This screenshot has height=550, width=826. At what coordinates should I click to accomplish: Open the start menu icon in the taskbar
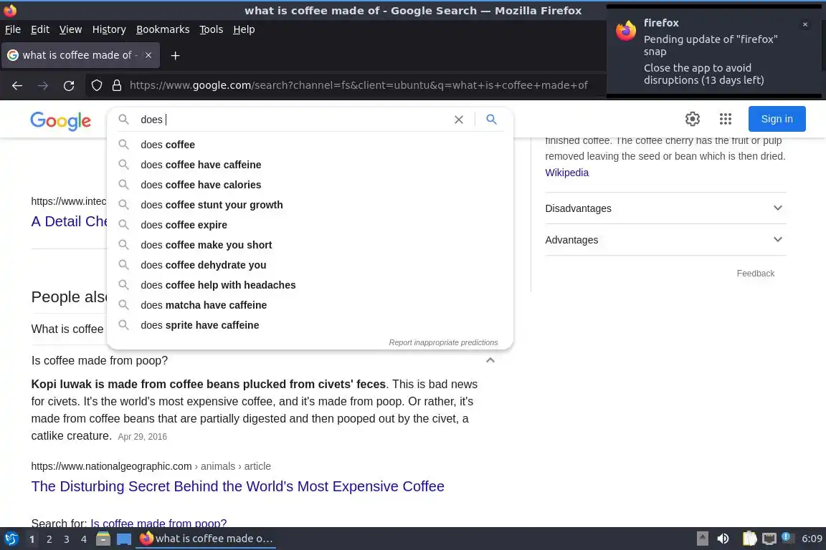[x=11, y=539]
